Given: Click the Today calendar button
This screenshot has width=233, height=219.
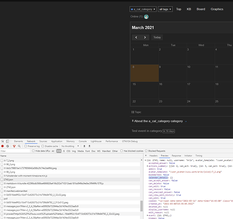Looking at the screenshot, I should tap(157, 37).
